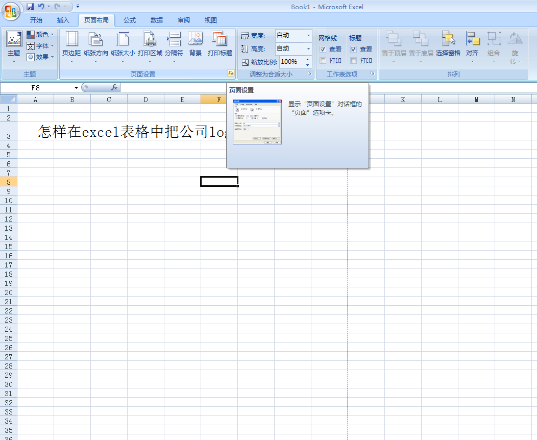This screenshot has width=537, height=440.
Task: Click the 组合 group icon
Action: click(494, 38)
